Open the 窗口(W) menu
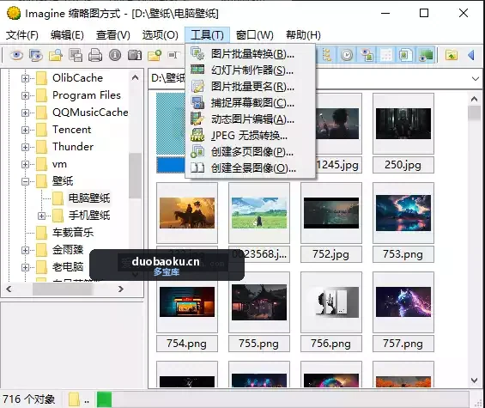 tap(255, 35)
